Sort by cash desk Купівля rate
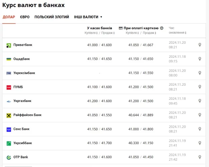Viewport: 209px width, 167px height. click(x=91, y=33)
